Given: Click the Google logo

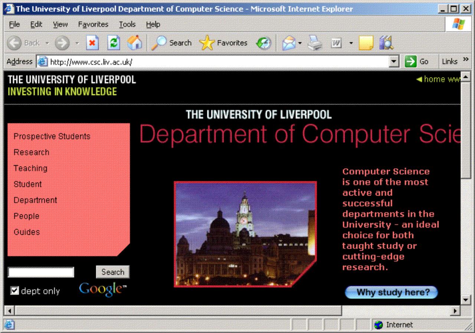Looking at the screenshot, I should [x=103, y=290].
